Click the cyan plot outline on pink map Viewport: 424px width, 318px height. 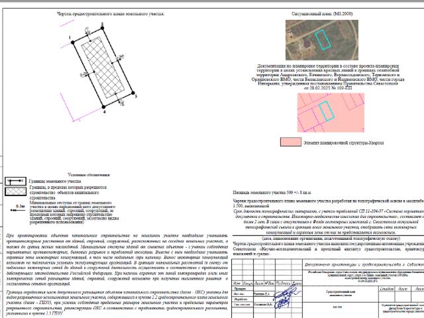click(327, 111)
